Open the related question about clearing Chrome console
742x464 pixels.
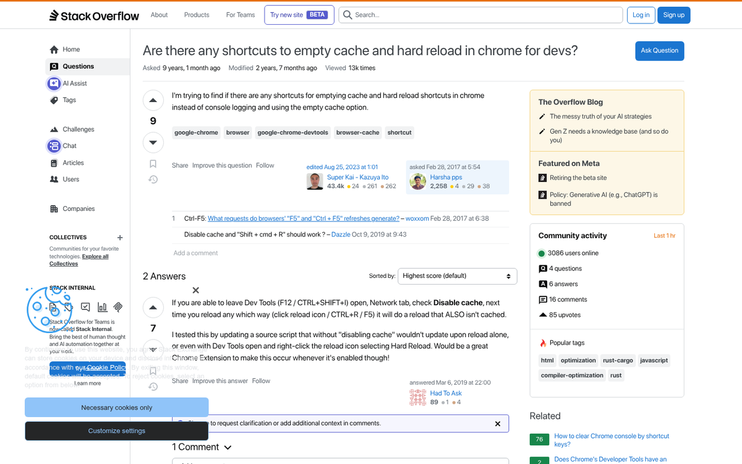pos(611,439)
